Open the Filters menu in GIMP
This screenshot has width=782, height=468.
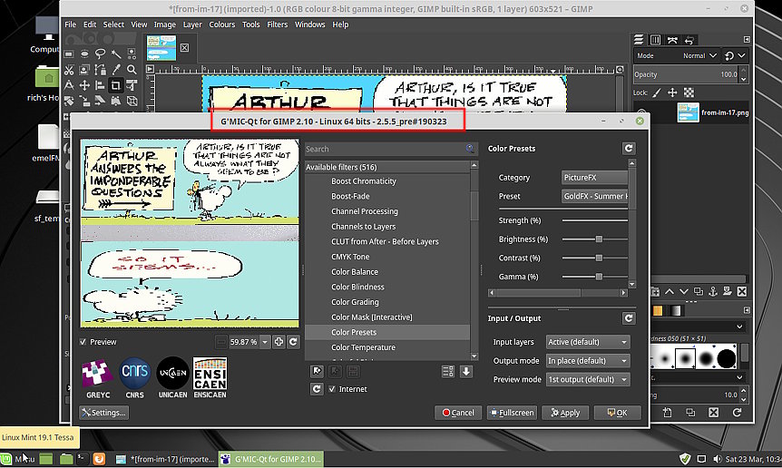pos(278,24)
